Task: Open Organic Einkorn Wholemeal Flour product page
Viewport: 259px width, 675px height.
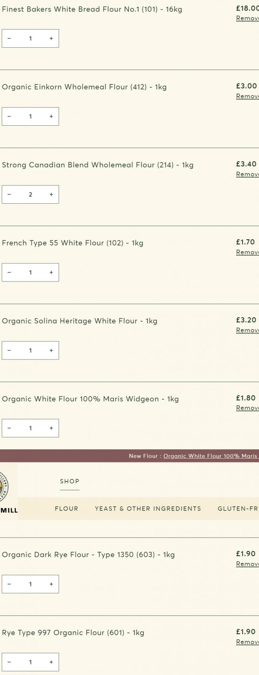Action: 84,87
